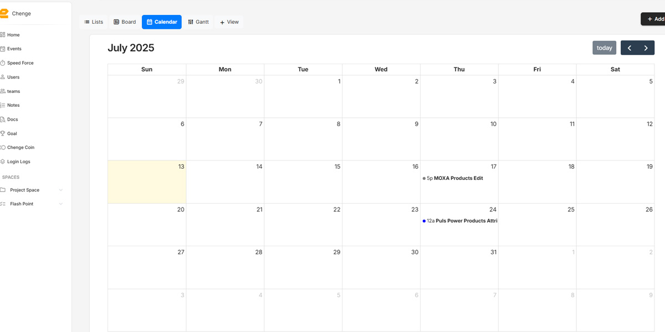665x332 pixels.
Task: Select August day number 9
Action: (x=651, y=295)
